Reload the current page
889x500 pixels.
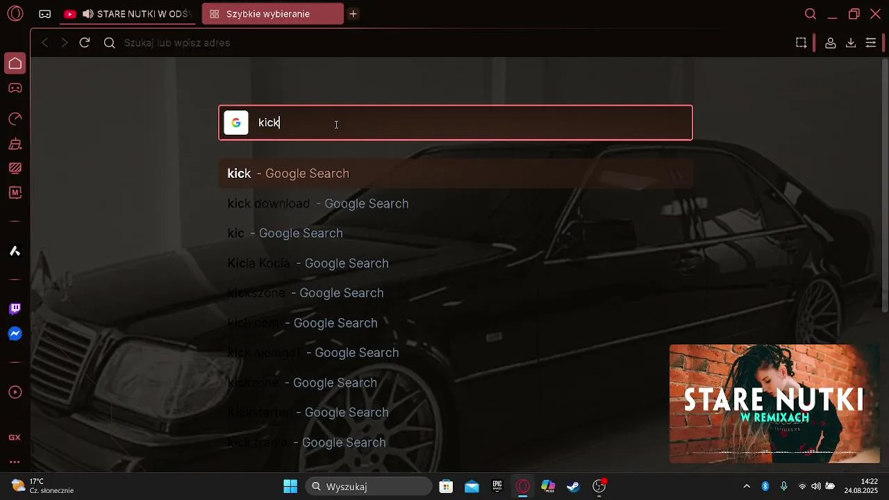pyautogui.click(x=85, y=43)
